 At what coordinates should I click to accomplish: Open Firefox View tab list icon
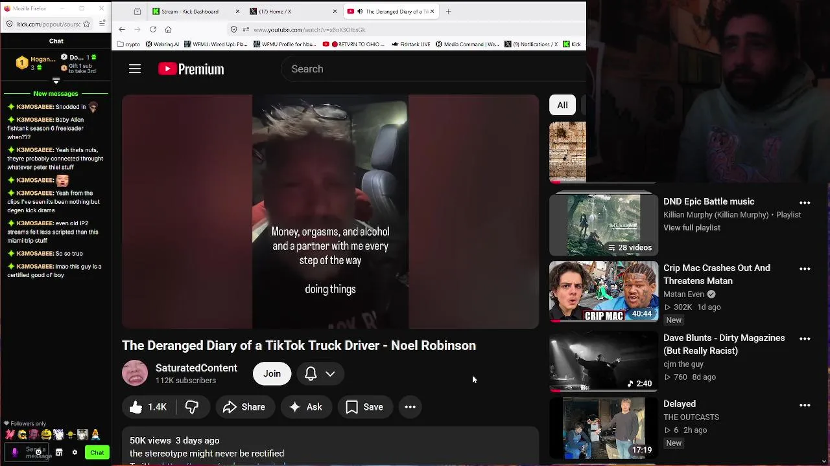click(137, 12)
